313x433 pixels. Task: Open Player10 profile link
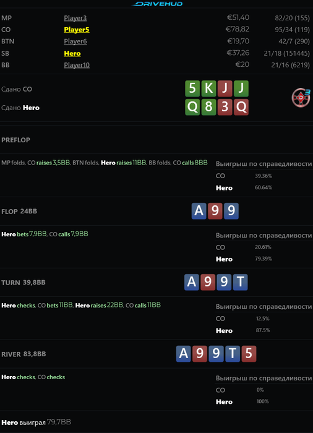tap(77, 65)
